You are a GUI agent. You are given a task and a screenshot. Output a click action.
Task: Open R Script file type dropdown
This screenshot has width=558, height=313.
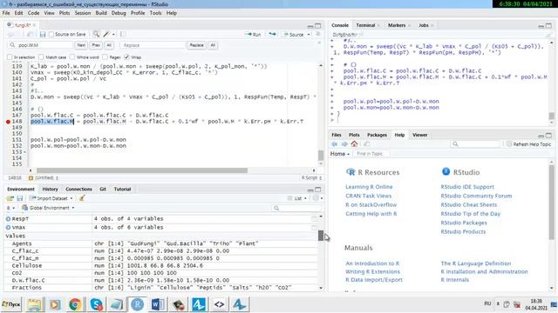(311, 177)
